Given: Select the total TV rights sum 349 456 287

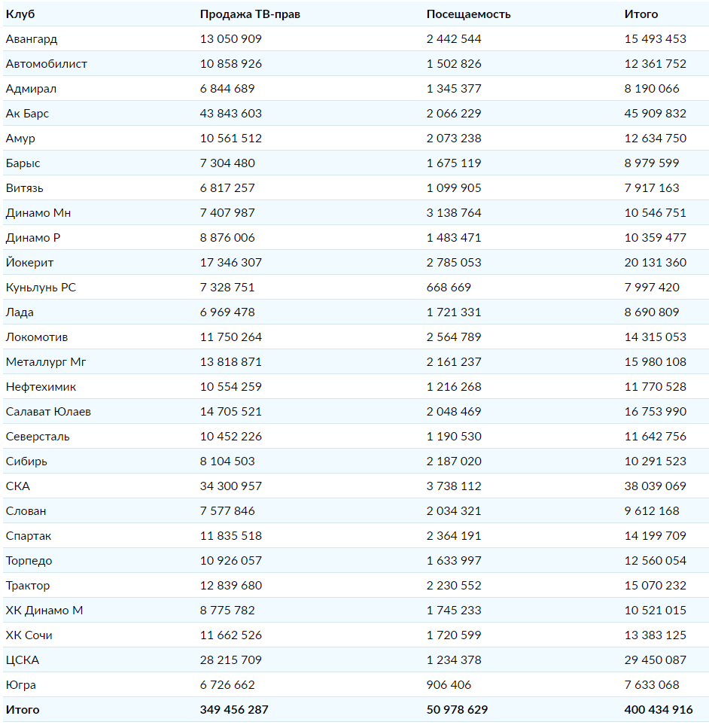Looking at the screenshot, I should 234,710.
